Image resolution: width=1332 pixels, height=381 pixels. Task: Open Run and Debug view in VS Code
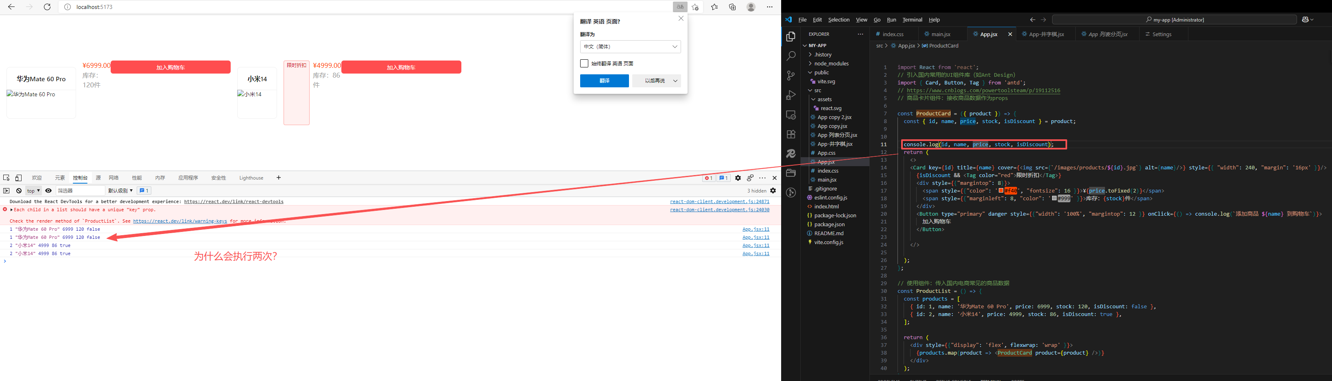pos(790,95)
